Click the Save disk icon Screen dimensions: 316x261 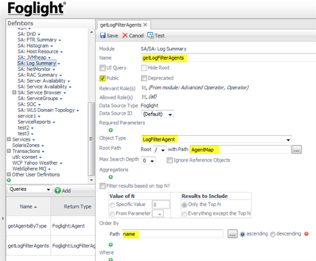pos(103,36)
